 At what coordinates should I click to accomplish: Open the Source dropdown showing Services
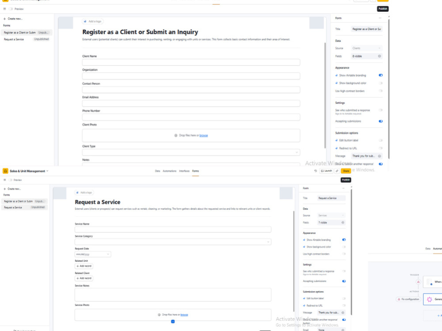point(331,215)
